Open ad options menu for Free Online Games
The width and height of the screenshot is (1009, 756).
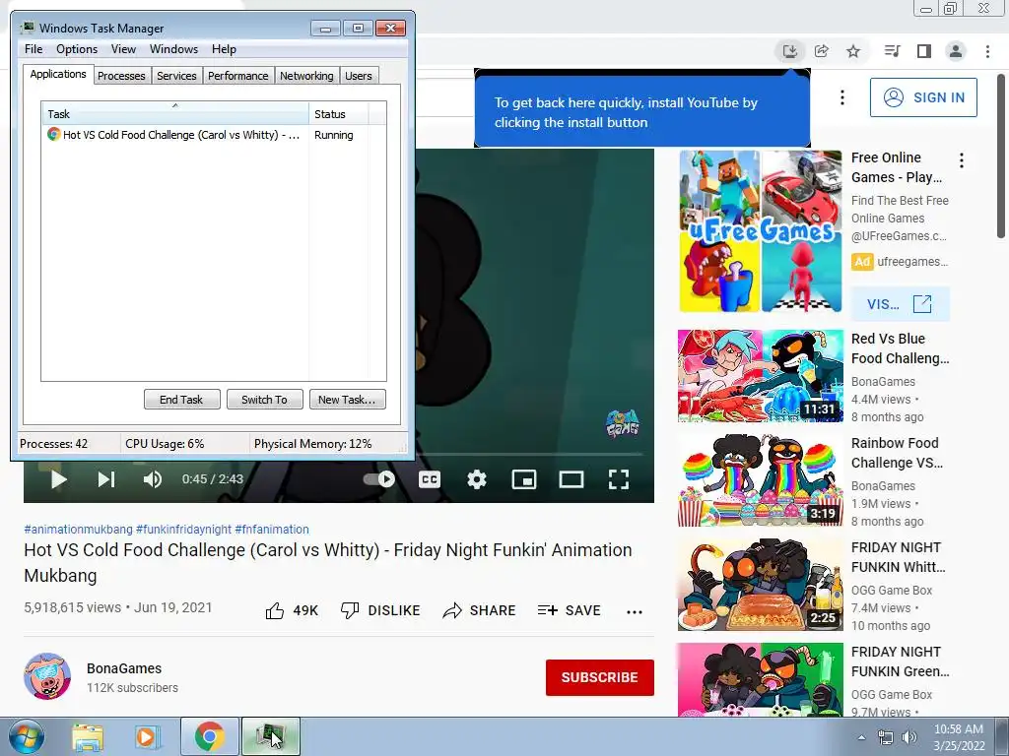pos(962,160)
